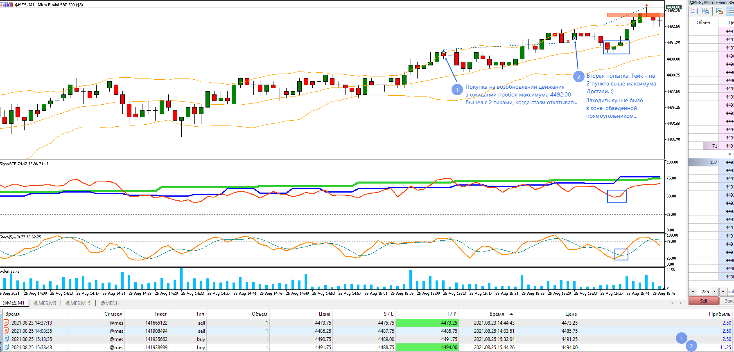Click the red Sell button
The width and height of the screenshot is (734, 352).
click(704, 301)
